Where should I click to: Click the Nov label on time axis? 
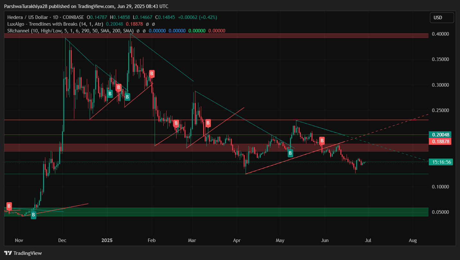tap(19, 240)
